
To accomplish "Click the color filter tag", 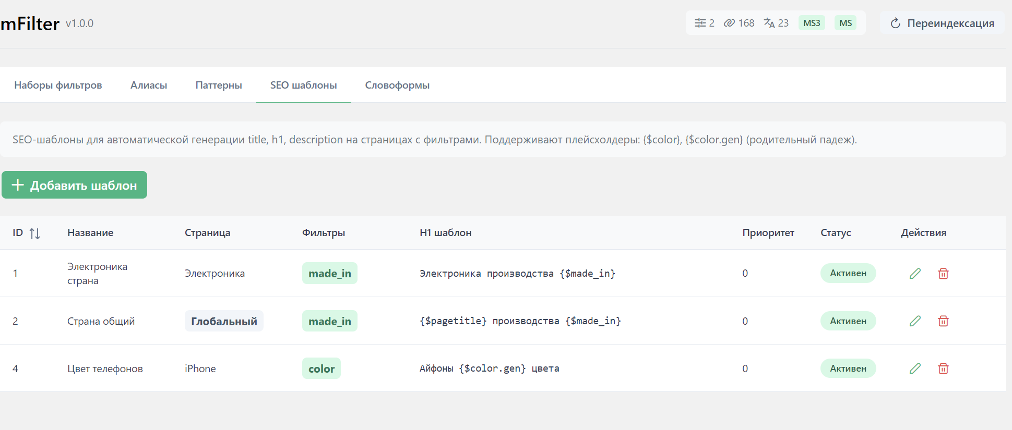I will click(x=321, y=368).
